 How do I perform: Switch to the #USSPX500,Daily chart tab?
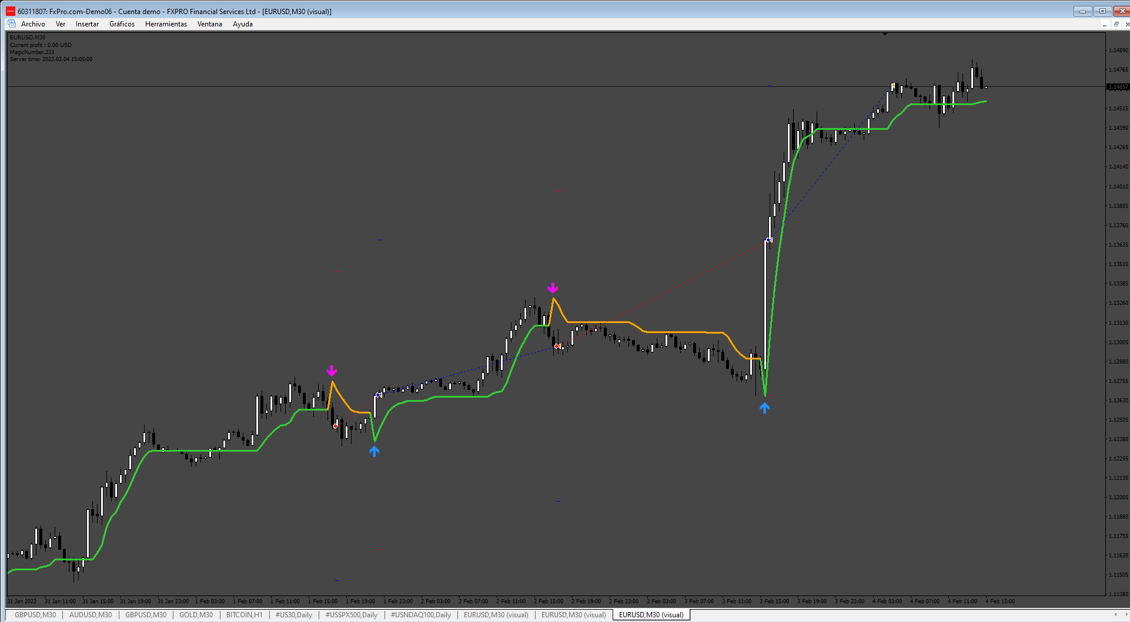click(351, 615)
